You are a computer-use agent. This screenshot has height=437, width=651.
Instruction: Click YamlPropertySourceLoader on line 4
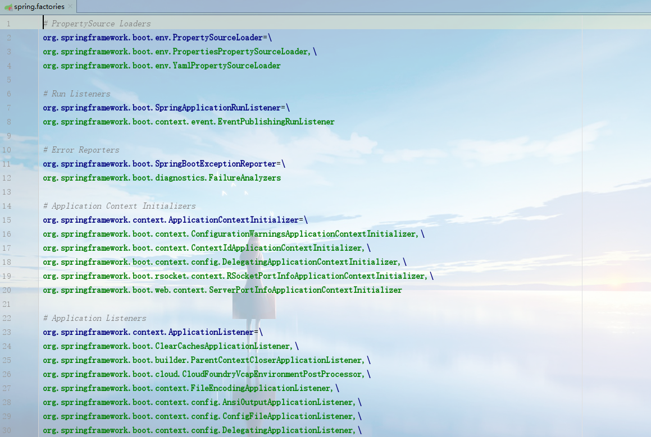pyautogui.click(x=162, y=66)
